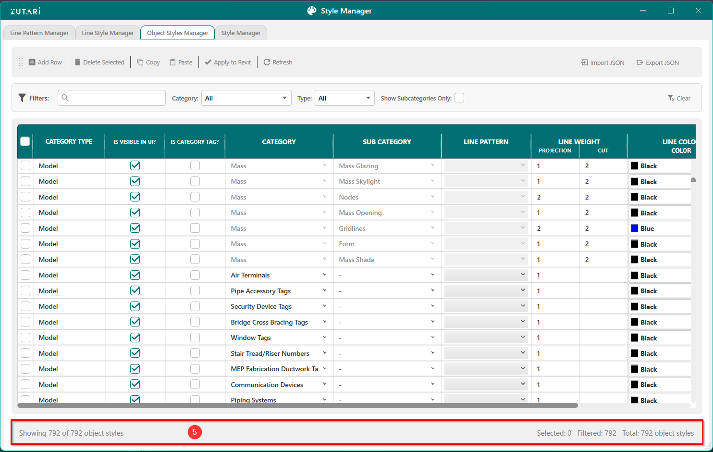This screenshot has height=452, width=713.
Task: Open the Type filter dropdown
Action: (x=344, y=98)
